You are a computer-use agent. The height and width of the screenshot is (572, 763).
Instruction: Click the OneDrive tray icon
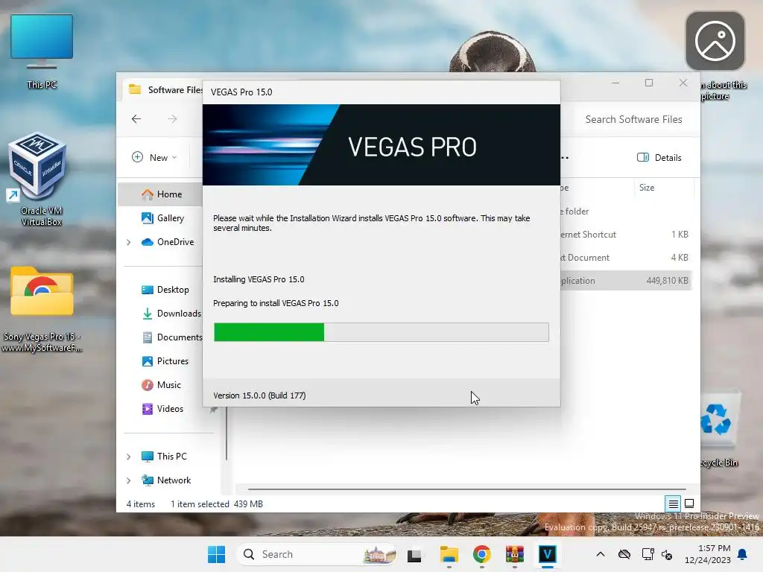tap(624, 554)
